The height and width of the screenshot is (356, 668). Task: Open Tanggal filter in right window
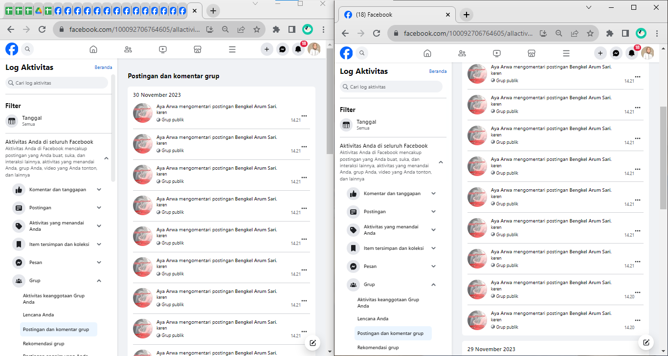[x=393, y=125]
